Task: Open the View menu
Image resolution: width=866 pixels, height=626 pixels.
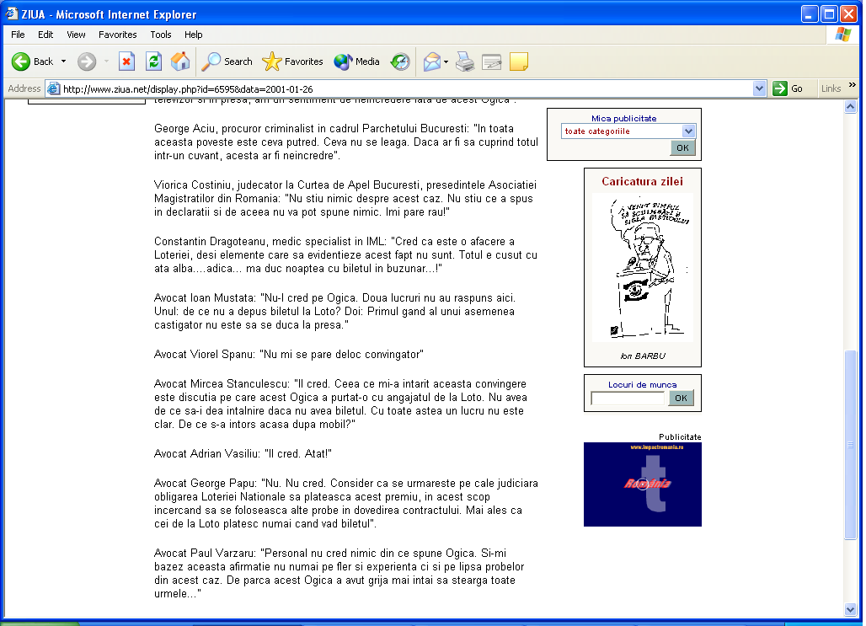Action: pos(76,35)
